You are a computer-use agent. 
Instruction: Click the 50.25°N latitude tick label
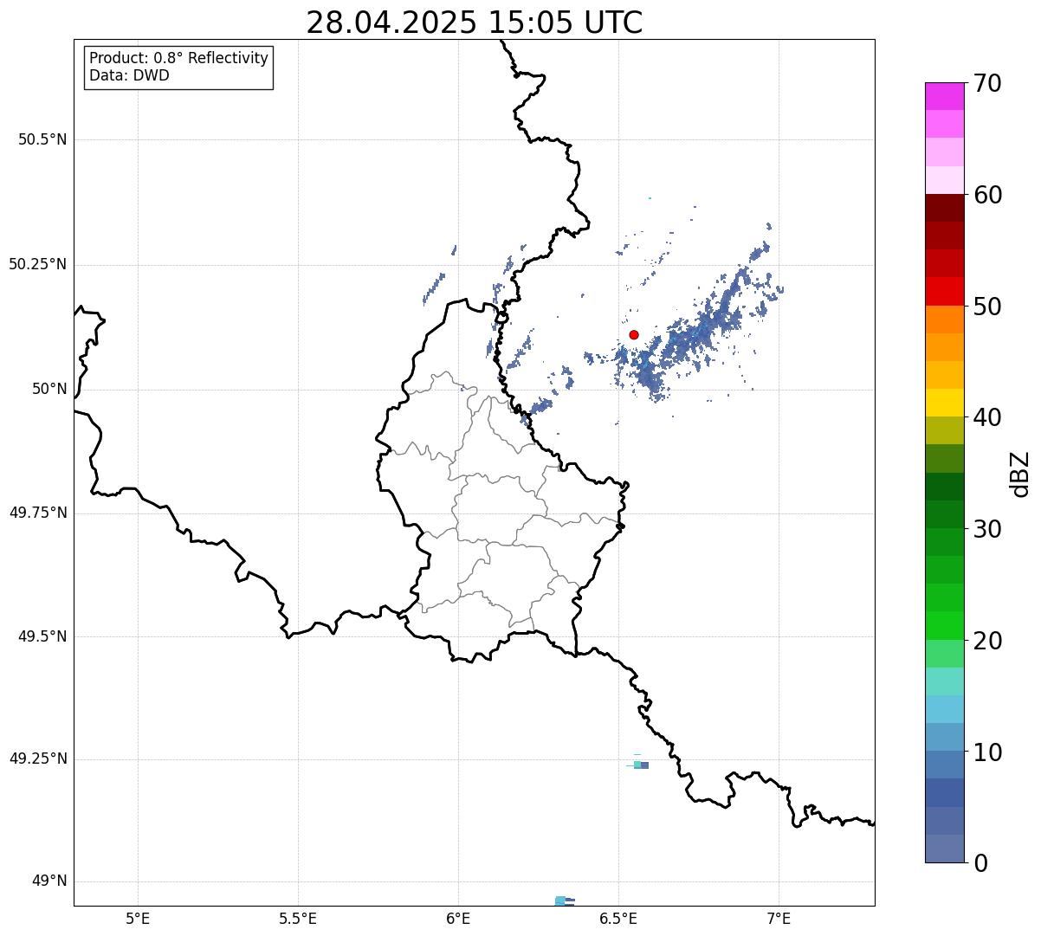38,264
